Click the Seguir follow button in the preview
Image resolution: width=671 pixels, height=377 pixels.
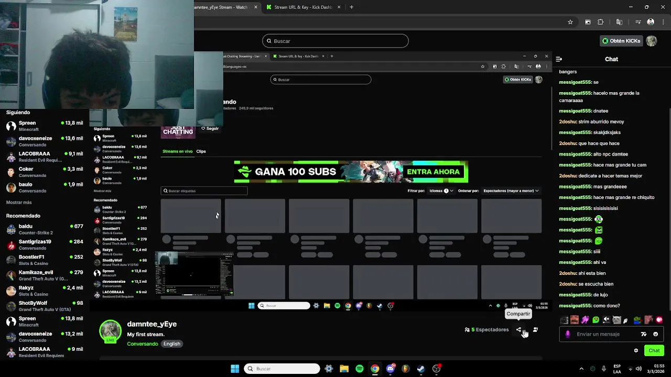(210, 128)
